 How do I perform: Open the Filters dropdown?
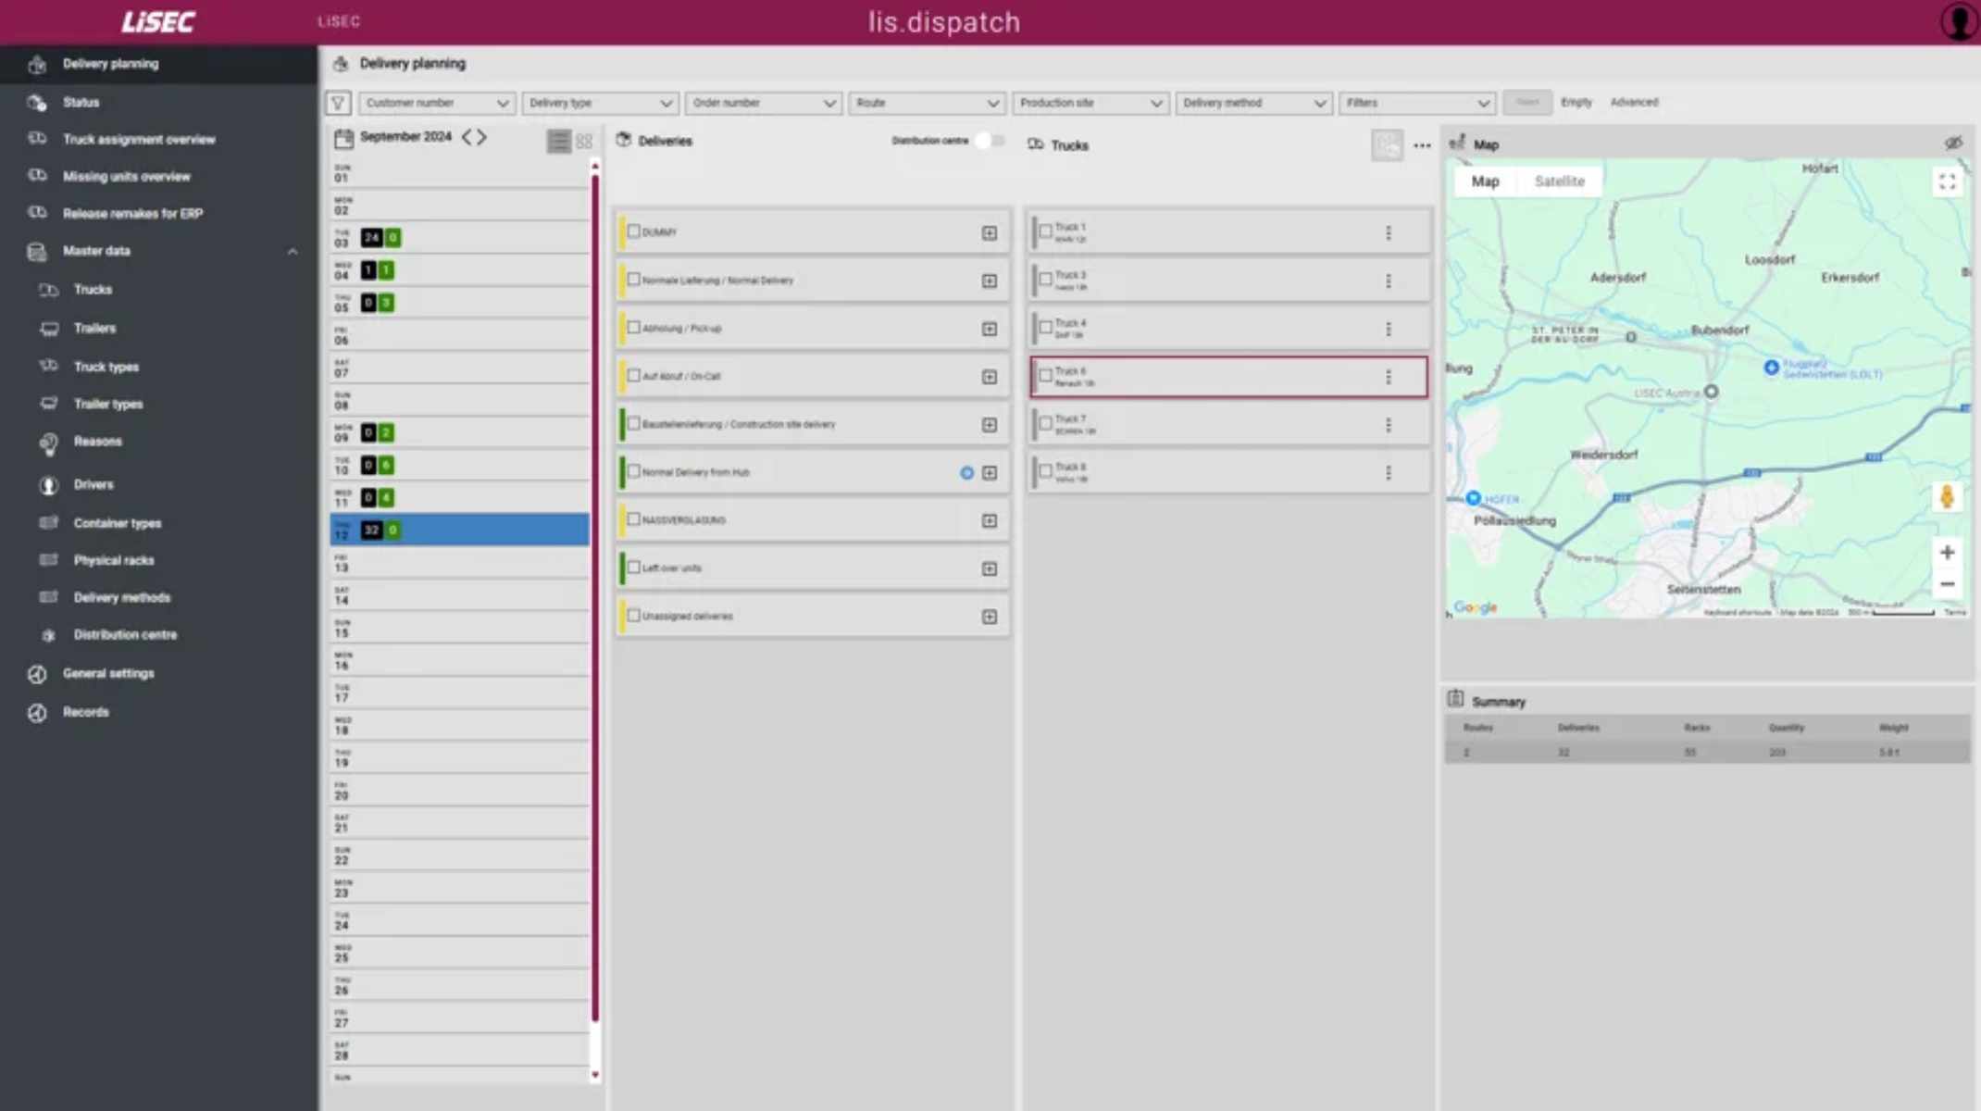[1417, 103]
